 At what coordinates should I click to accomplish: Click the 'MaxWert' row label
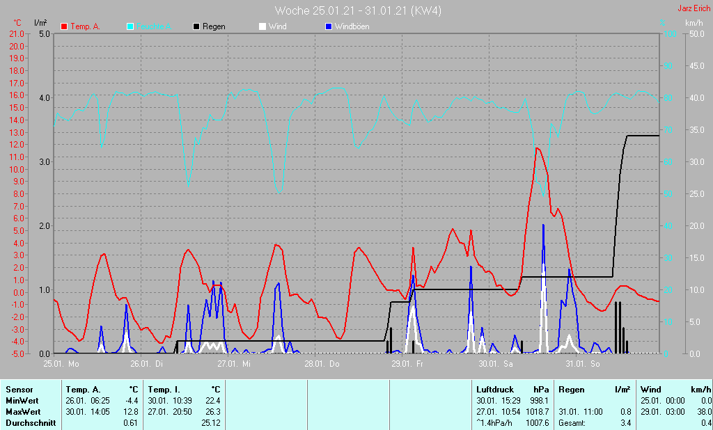(23, 412)
